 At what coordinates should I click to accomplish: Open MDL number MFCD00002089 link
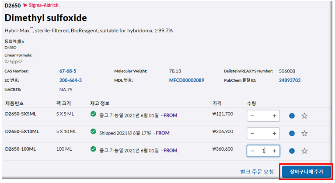(186, 80)
